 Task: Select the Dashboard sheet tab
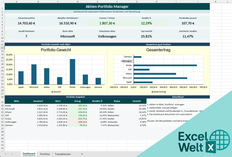point(29,154)
